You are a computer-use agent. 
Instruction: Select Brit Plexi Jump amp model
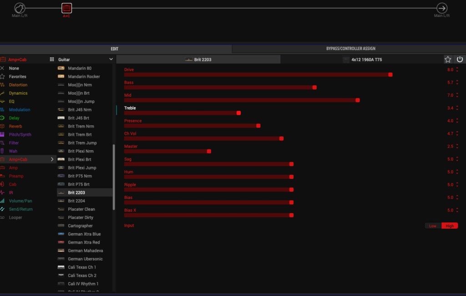(x=82, y=168)
